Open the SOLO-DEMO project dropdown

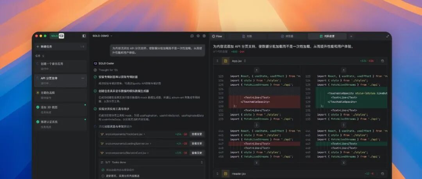102,36
